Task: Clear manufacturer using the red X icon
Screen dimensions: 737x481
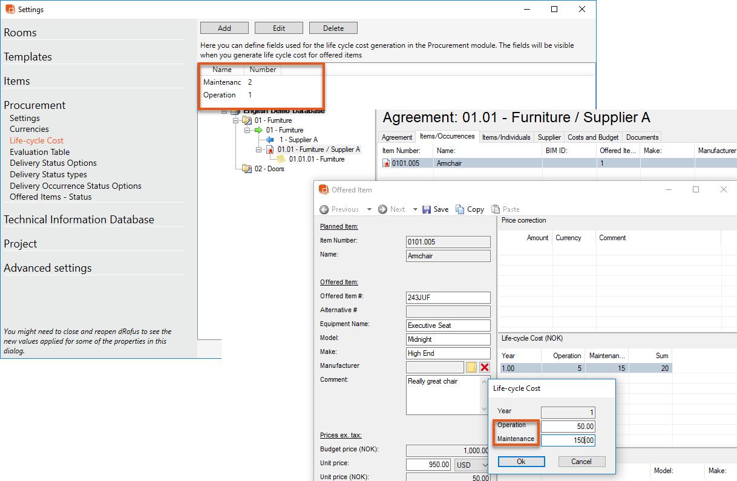Action: coord(485,367)
